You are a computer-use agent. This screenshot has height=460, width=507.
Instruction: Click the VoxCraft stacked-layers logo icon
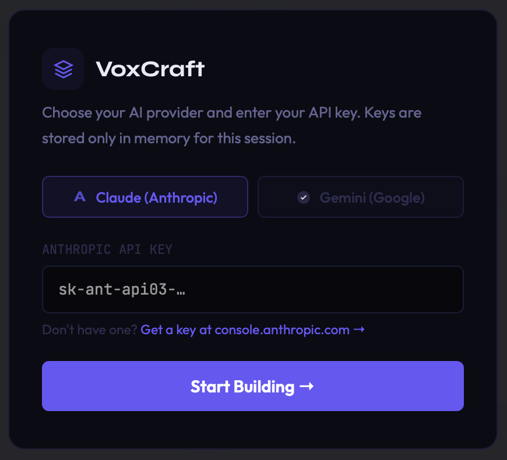click(x=63, y=69)
